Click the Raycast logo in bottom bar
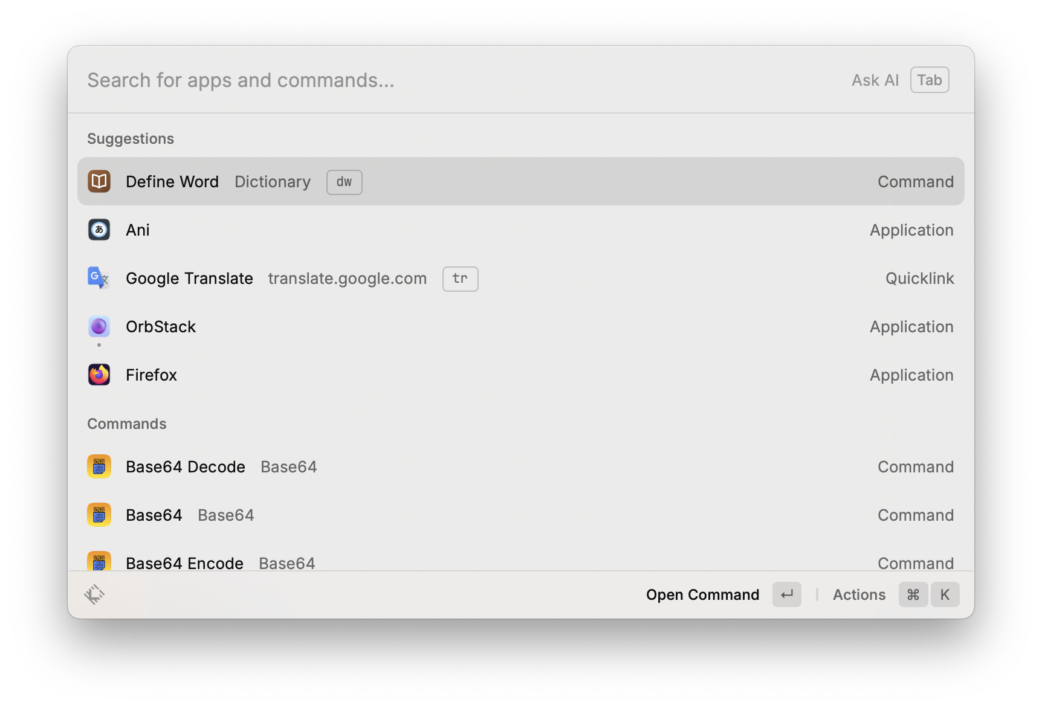1042x708 pixels. pyautogui.click(x=94, y=594)
